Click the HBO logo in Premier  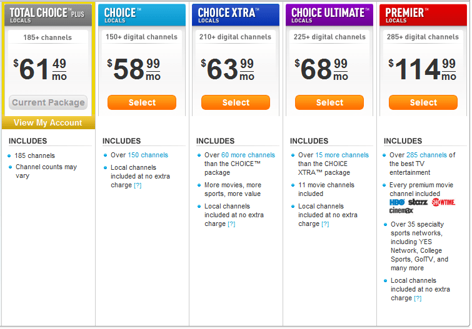click(x=397, y=202)
